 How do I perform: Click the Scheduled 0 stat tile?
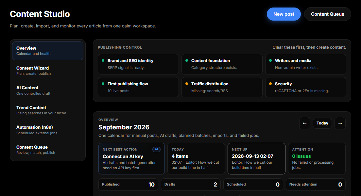(x=253, y=185)
